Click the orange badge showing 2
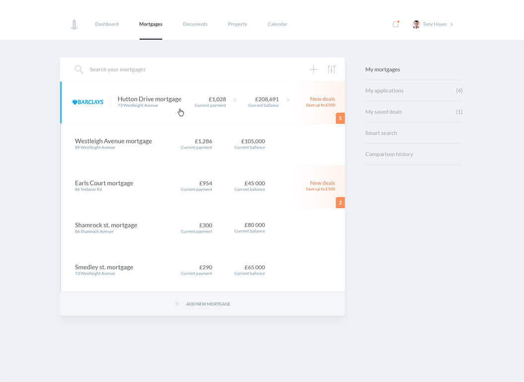 [340, 202]
